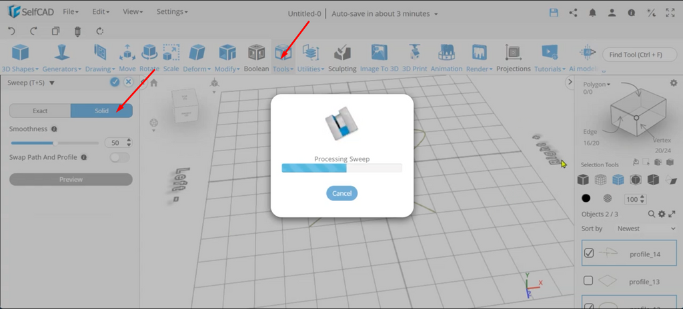Click the Copy objects icon
The width and height of the screenshot is (683, 309).
tap(55, 31)
